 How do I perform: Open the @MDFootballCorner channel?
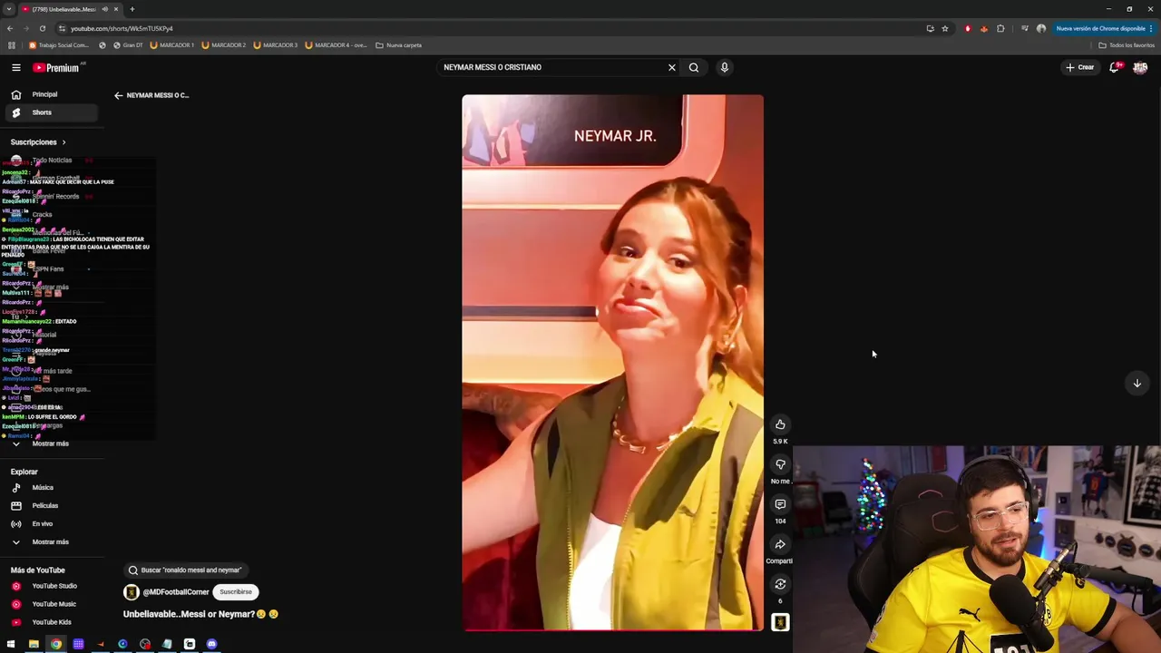pyautogui.click(x=176, y=592)
